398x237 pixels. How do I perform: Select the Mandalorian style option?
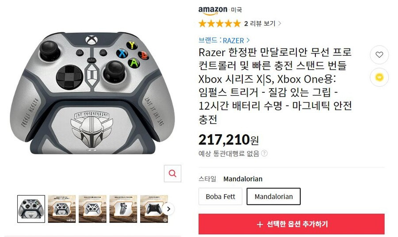[274, 196]
